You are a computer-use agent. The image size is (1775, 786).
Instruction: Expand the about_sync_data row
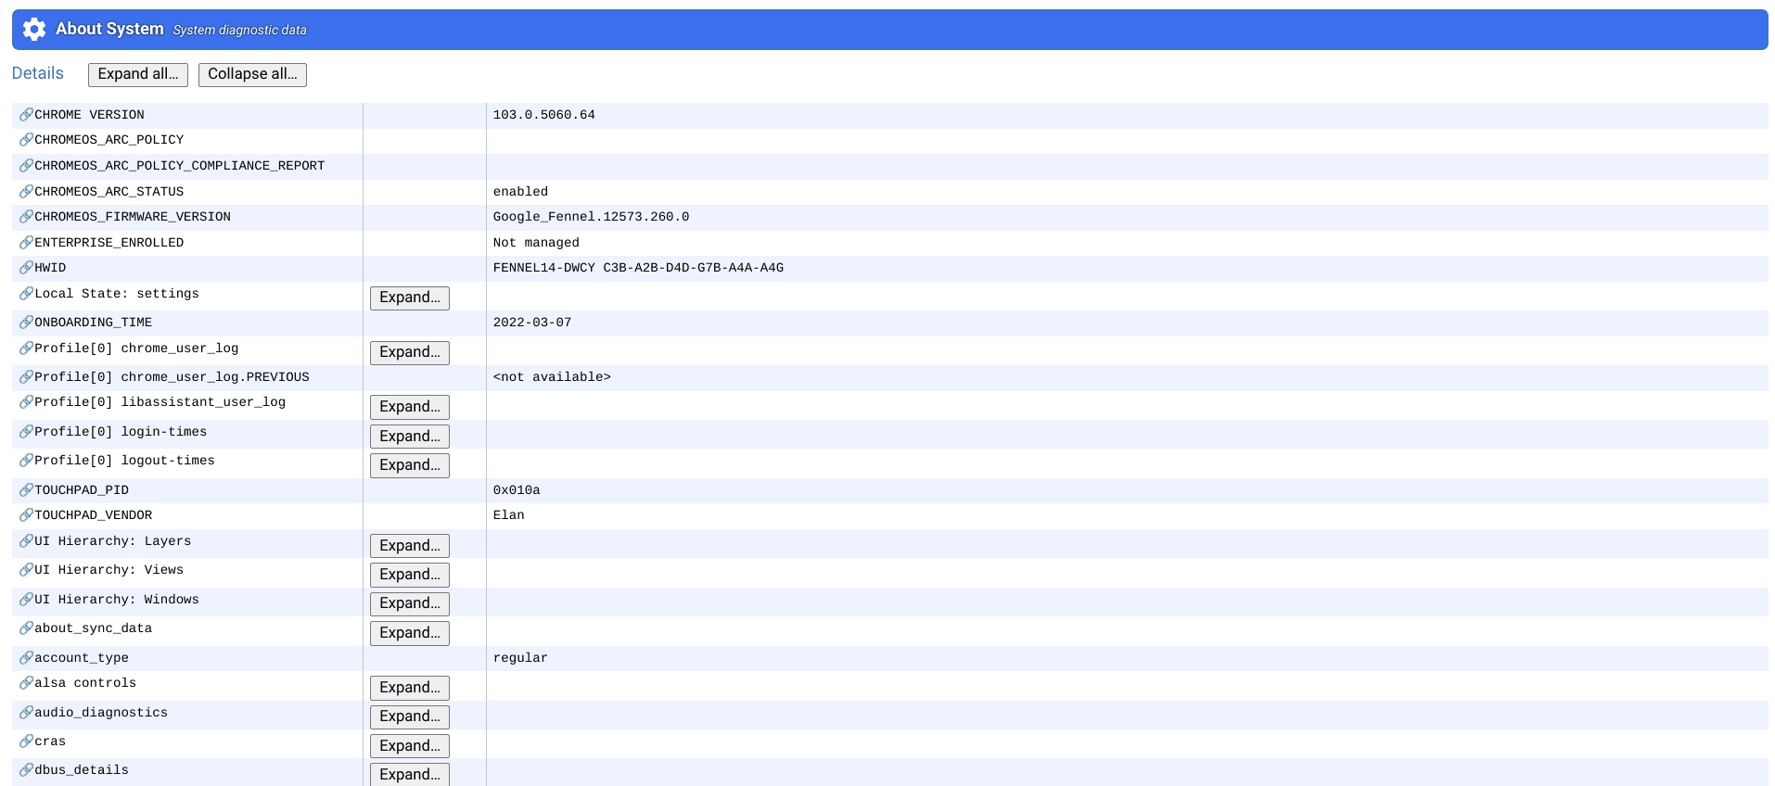click(410, 633)
